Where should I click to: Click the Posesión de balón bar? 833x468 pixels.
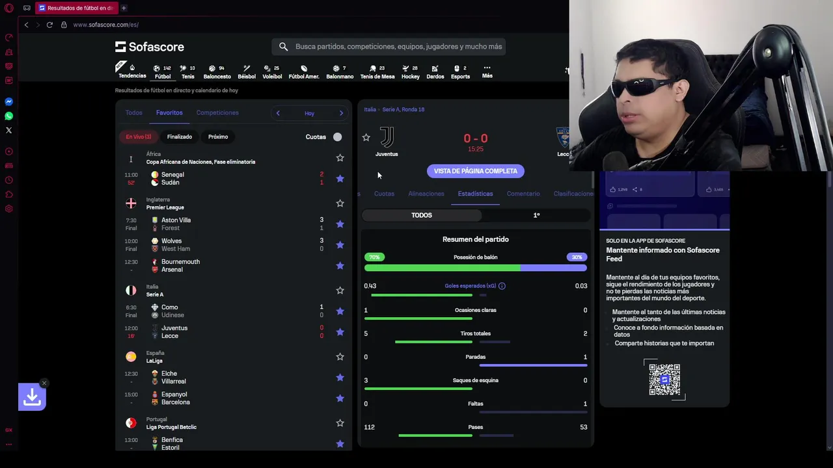point(476,268)
